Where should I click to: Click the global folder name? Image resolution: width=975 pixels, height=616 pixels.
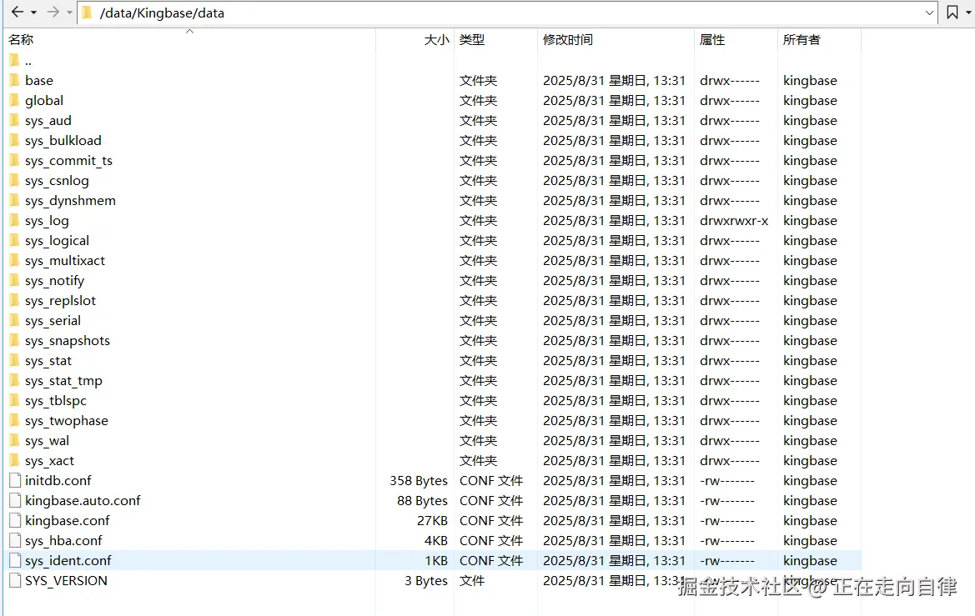coord(44,101)
